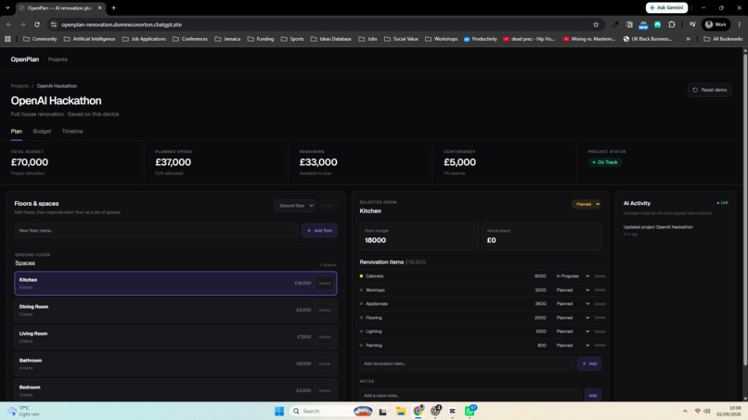Open the weather widget on taskbar

[x=24, y=411]
